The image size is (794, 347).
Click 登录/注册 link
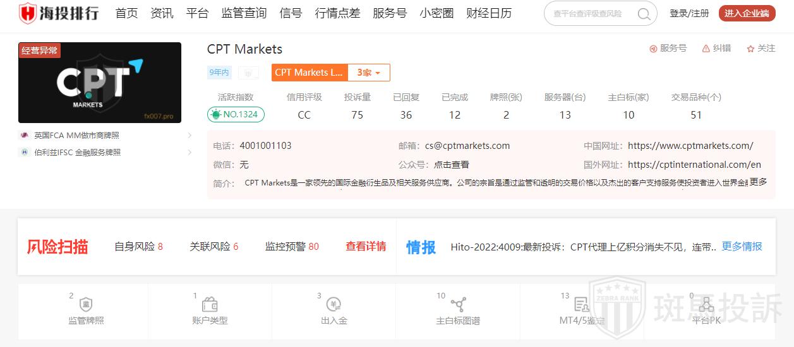689,13
